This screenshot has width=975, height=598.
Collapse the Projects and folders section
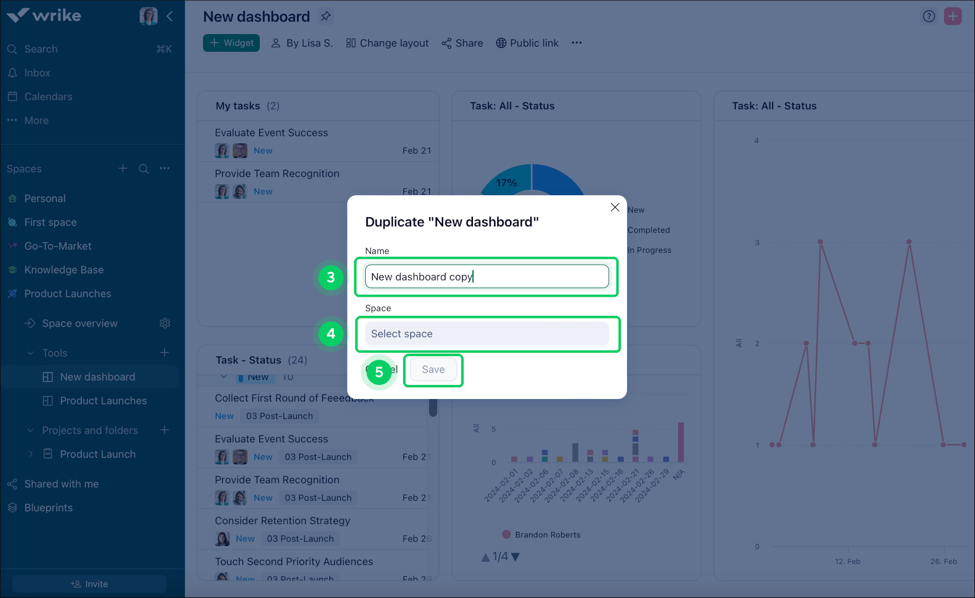30,430
